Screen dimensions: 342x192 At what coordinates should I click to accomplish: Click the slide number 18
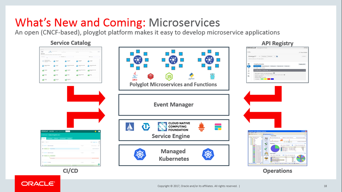[x=325, y=186]
